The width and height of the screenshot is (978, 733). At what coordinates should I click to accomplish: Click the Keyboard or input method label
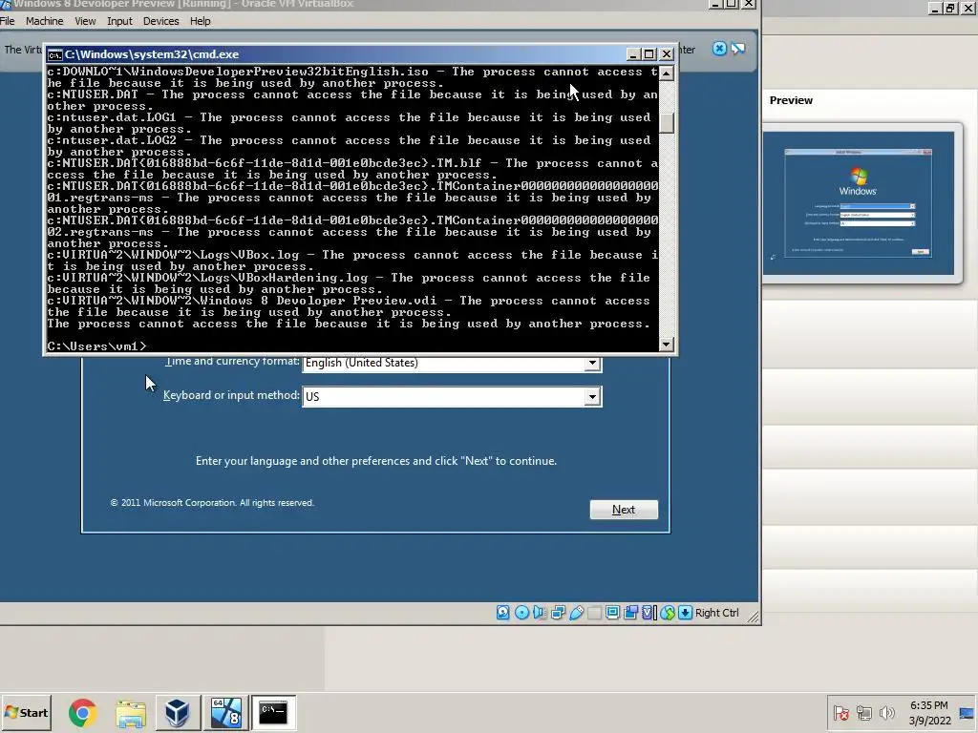coord(231,395)
